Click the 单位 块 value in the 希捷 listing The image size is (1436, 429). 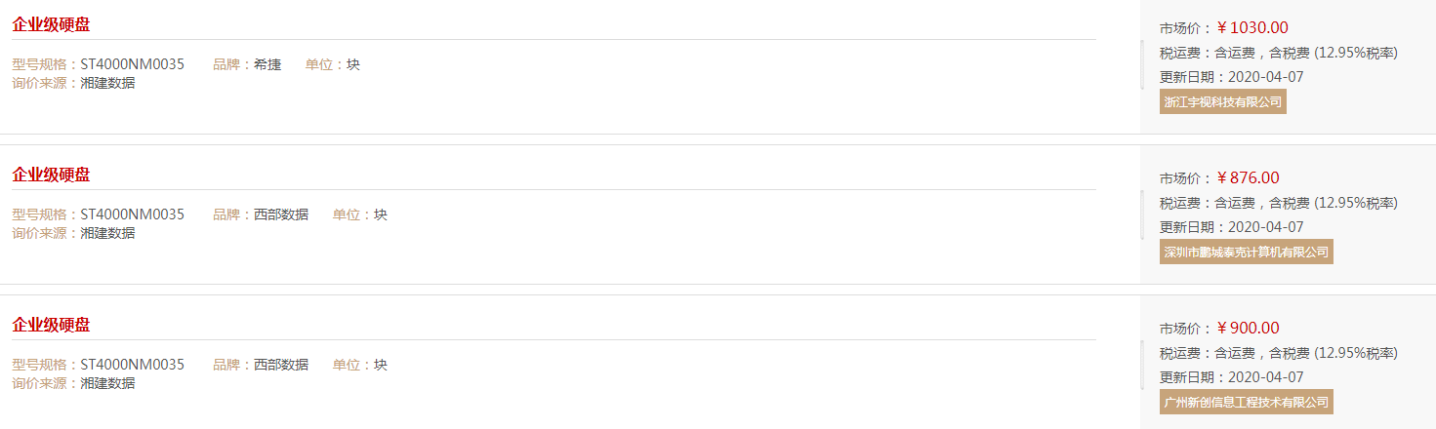[353, 64]
